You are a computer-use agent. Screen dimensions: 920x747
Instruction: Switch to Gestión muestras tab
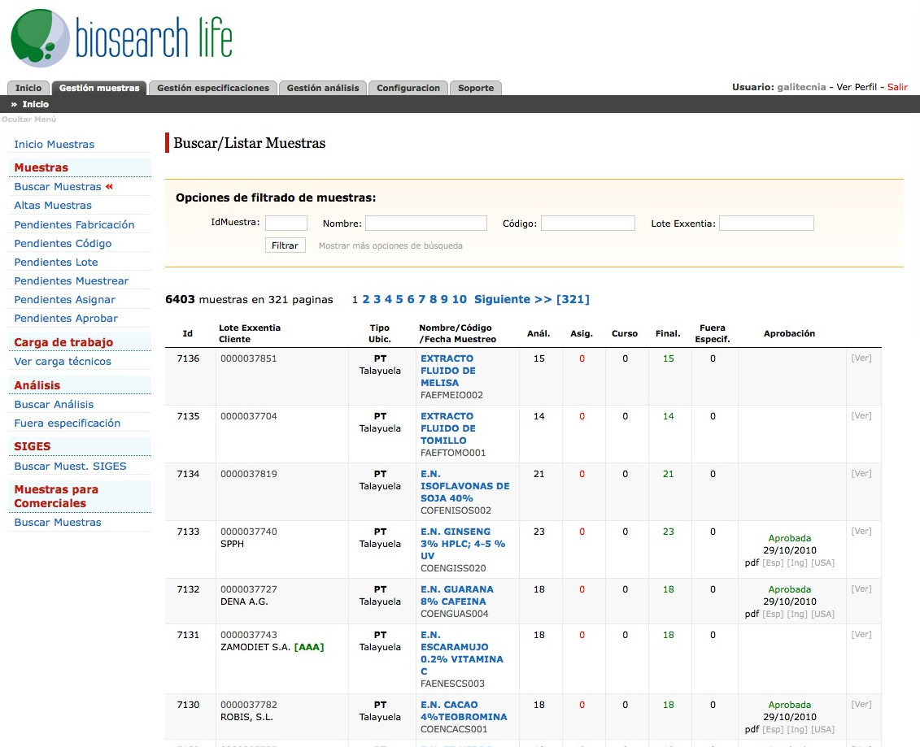pyautogui.click(x=99, y=88)
